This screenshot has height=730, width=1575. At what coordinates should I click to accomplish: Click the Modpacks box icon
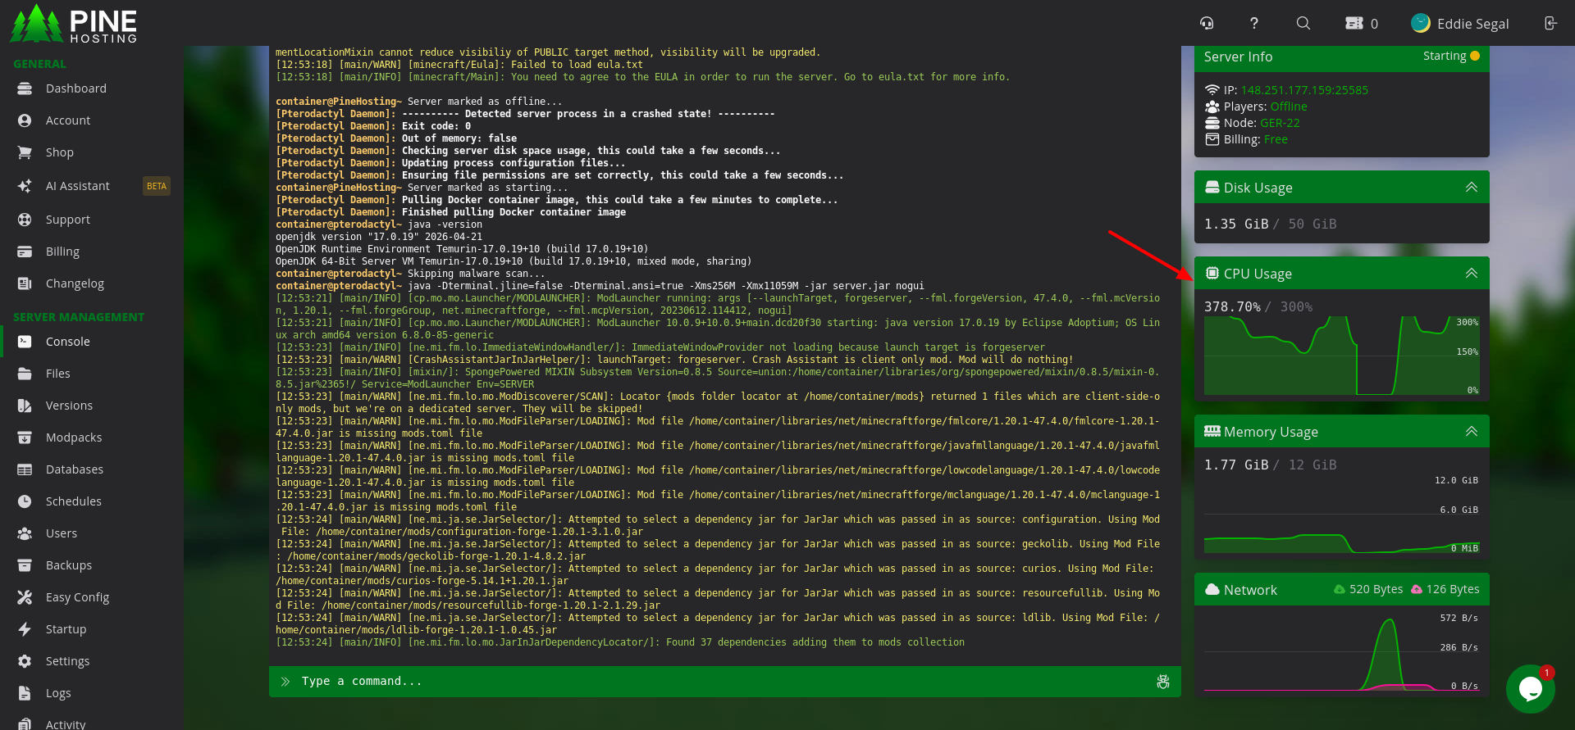[x=25, y=438]
